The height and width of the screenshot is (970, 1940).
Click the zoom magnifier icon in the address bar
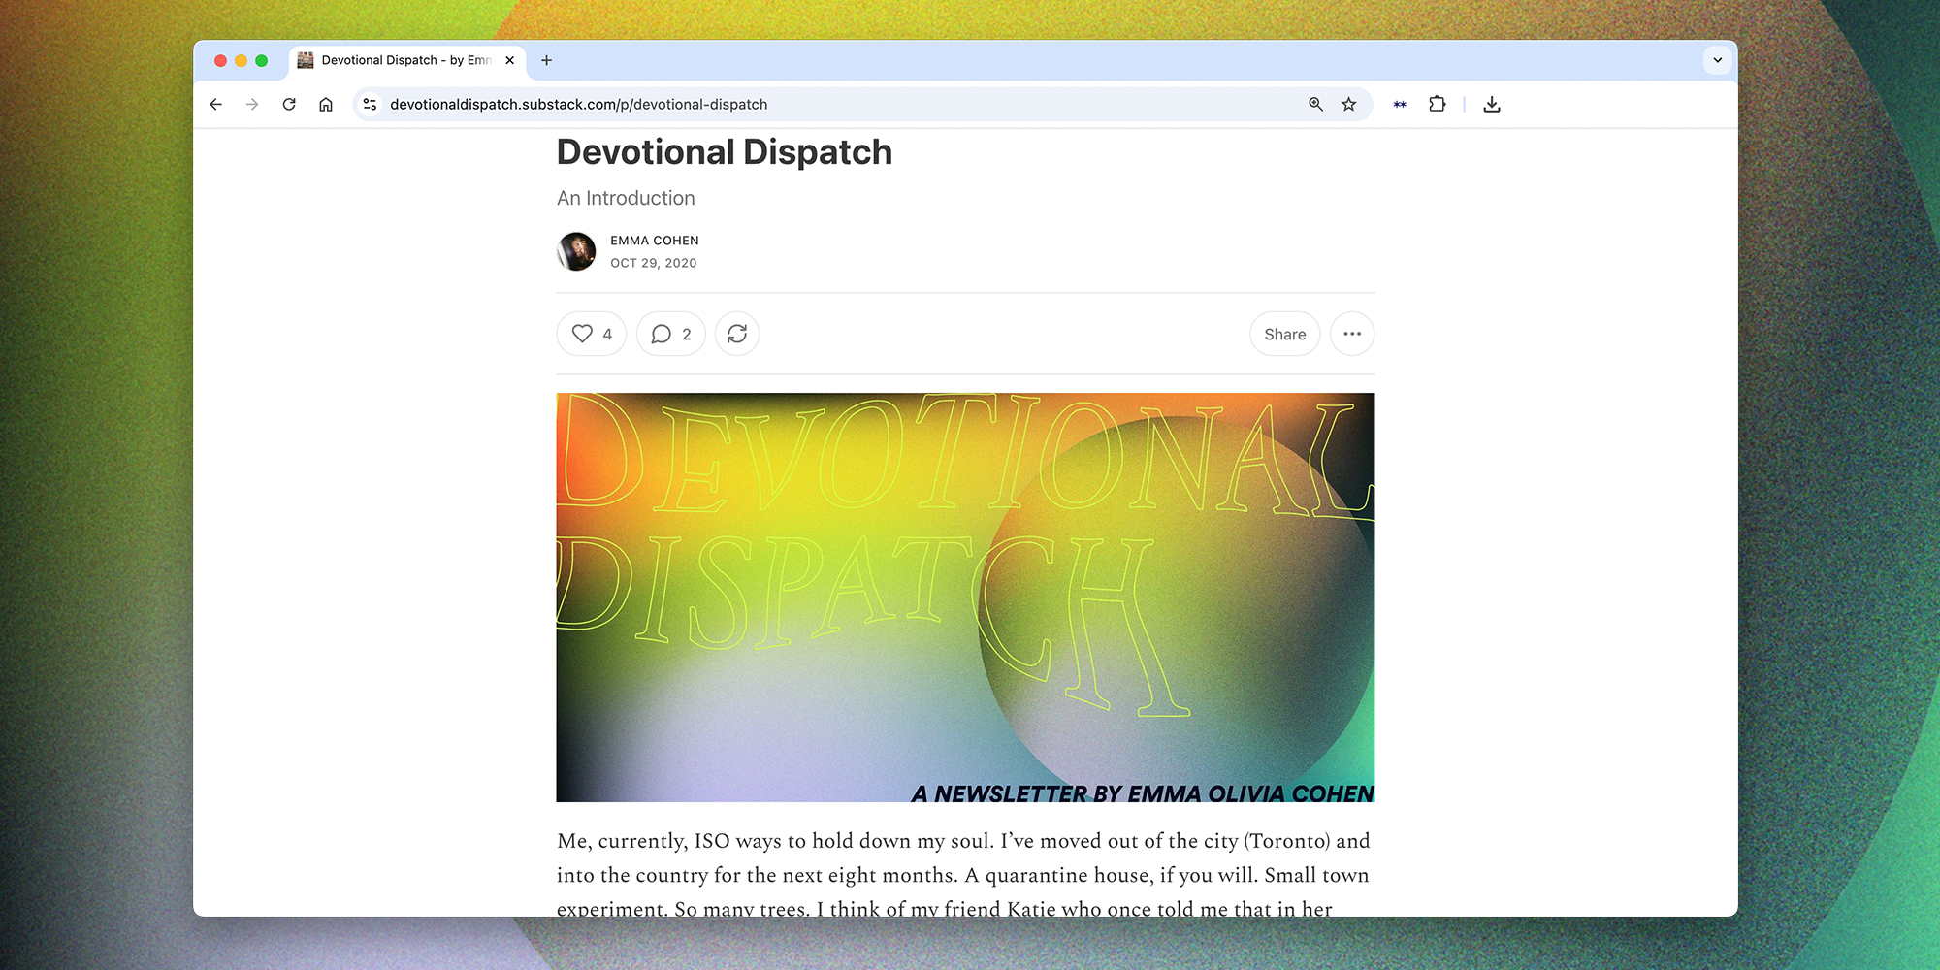coord(1314,104)
